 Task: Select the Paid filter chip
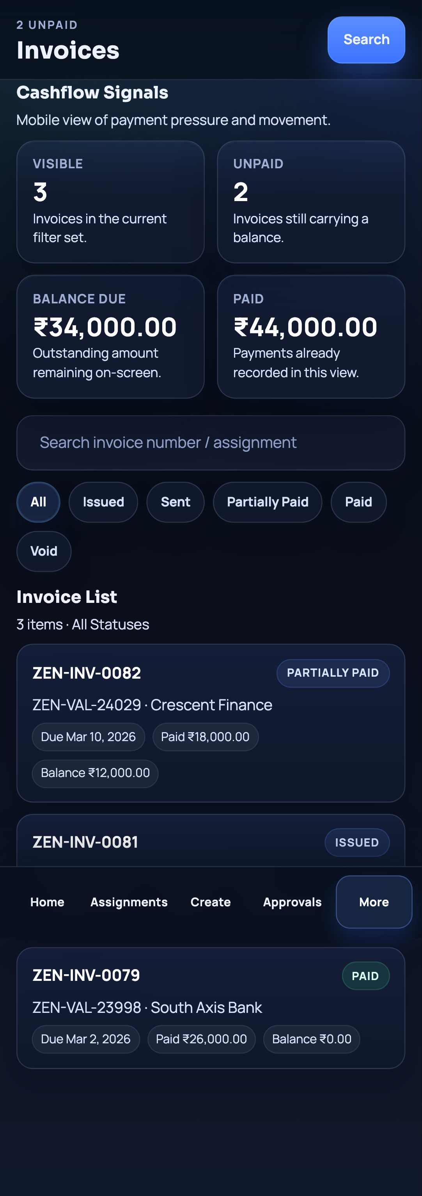click(x=358, y=502)
